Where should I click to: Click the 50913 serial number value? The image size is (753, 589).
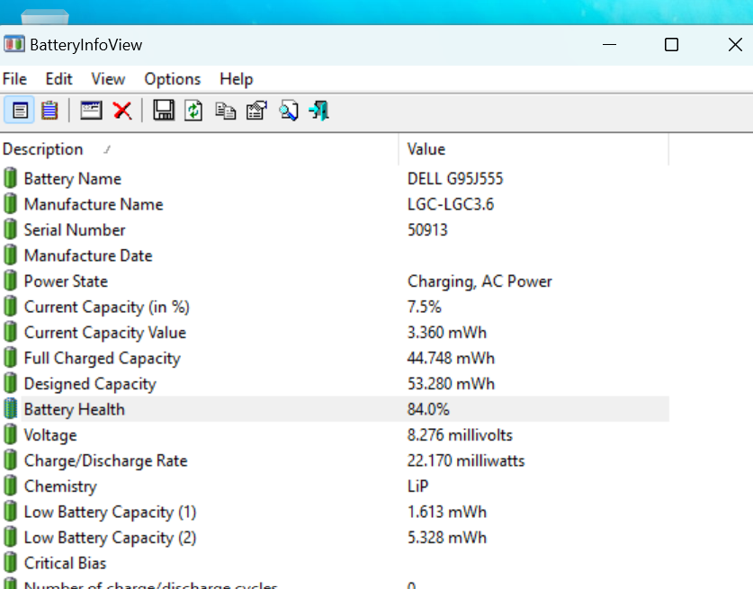coord(427,229)
